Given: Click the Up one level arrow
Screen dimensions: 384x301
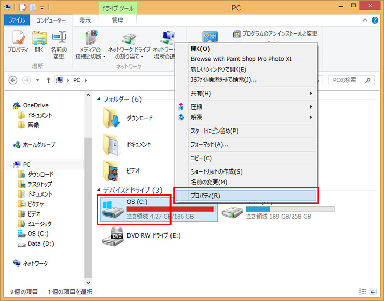Looking at the screenshot, I should [48, 80].
